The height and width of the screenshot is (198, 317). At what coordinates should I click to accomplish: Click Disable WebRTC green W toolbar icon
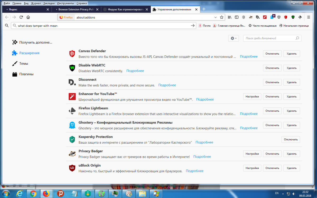click(293, 17)
